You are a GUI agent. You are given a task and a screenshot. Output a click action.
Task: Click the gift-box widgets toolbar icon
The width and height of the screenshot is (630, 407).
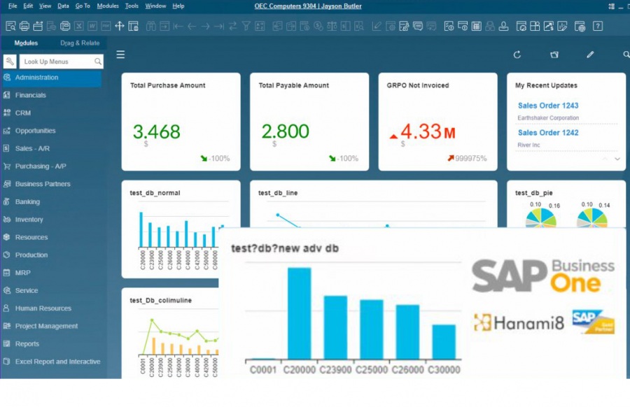click(535, 26)
